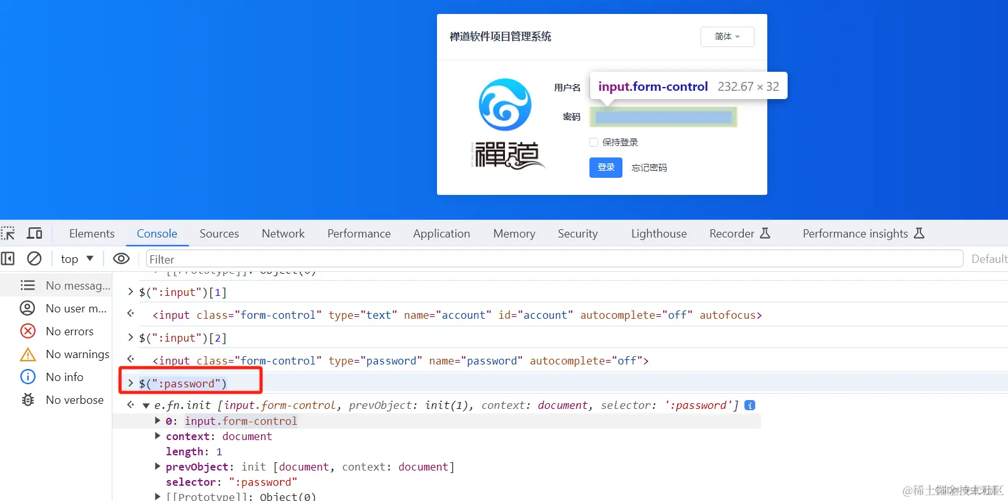Click the $(":input")[1] console command

coord(183,292)
